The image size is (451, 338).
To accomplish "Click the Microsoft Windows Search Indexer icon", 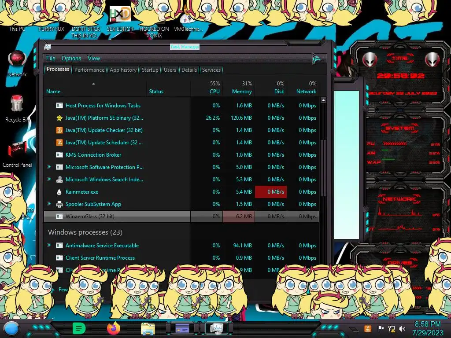I will tap(59, 180).
